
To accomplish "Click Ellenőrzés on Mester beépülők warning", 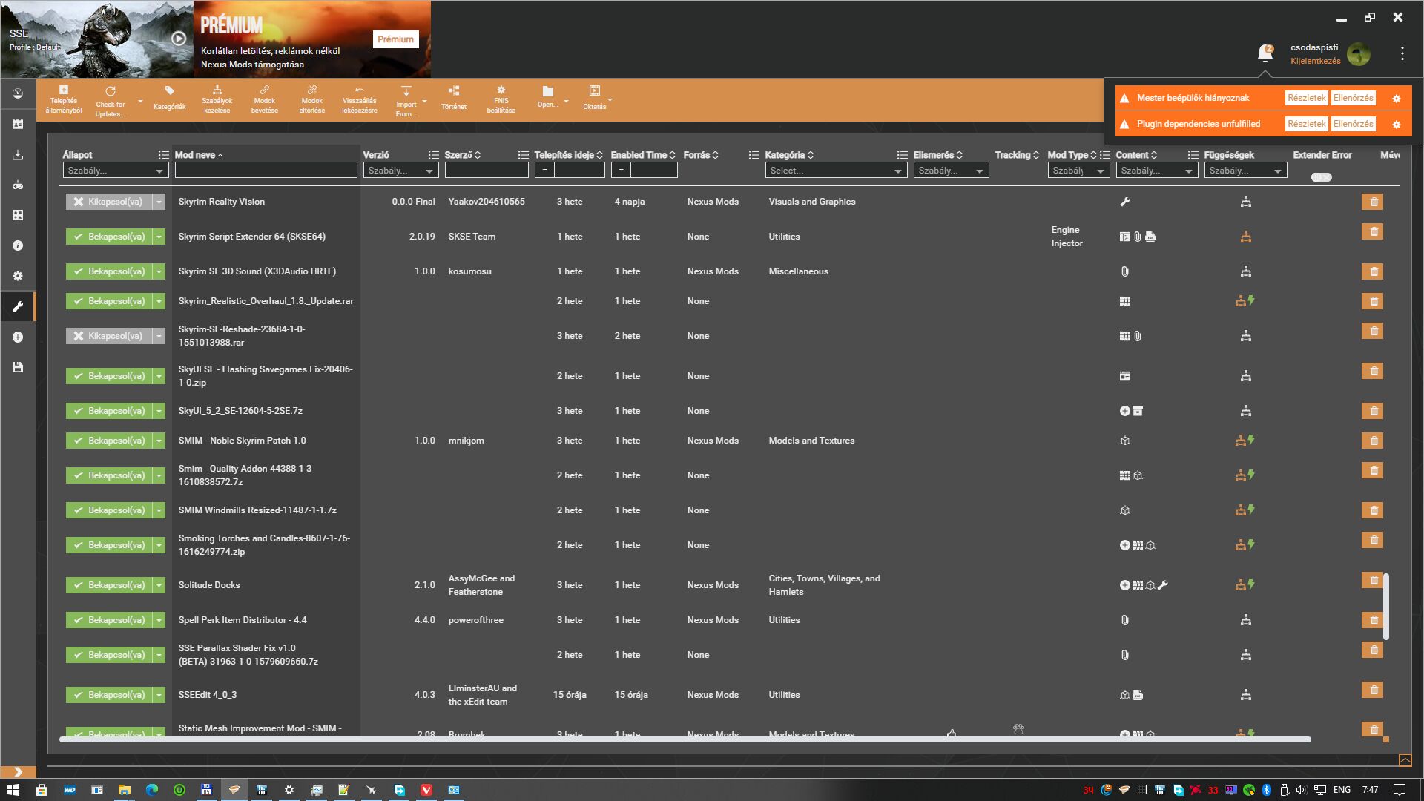I will pos(1353,98).
